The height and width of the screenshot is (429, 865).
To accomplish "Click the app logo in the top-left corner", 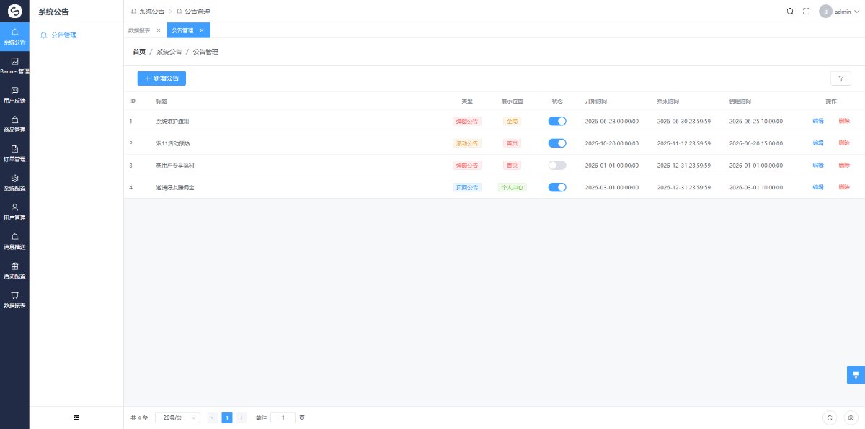I will coord(14,12).
